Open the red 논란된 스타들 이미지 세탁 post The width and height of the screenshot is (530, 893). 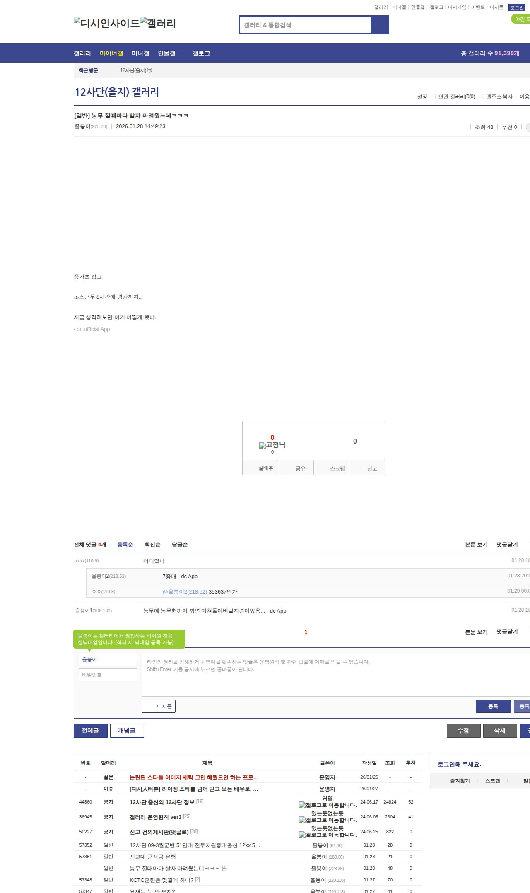tap(194, 777)
